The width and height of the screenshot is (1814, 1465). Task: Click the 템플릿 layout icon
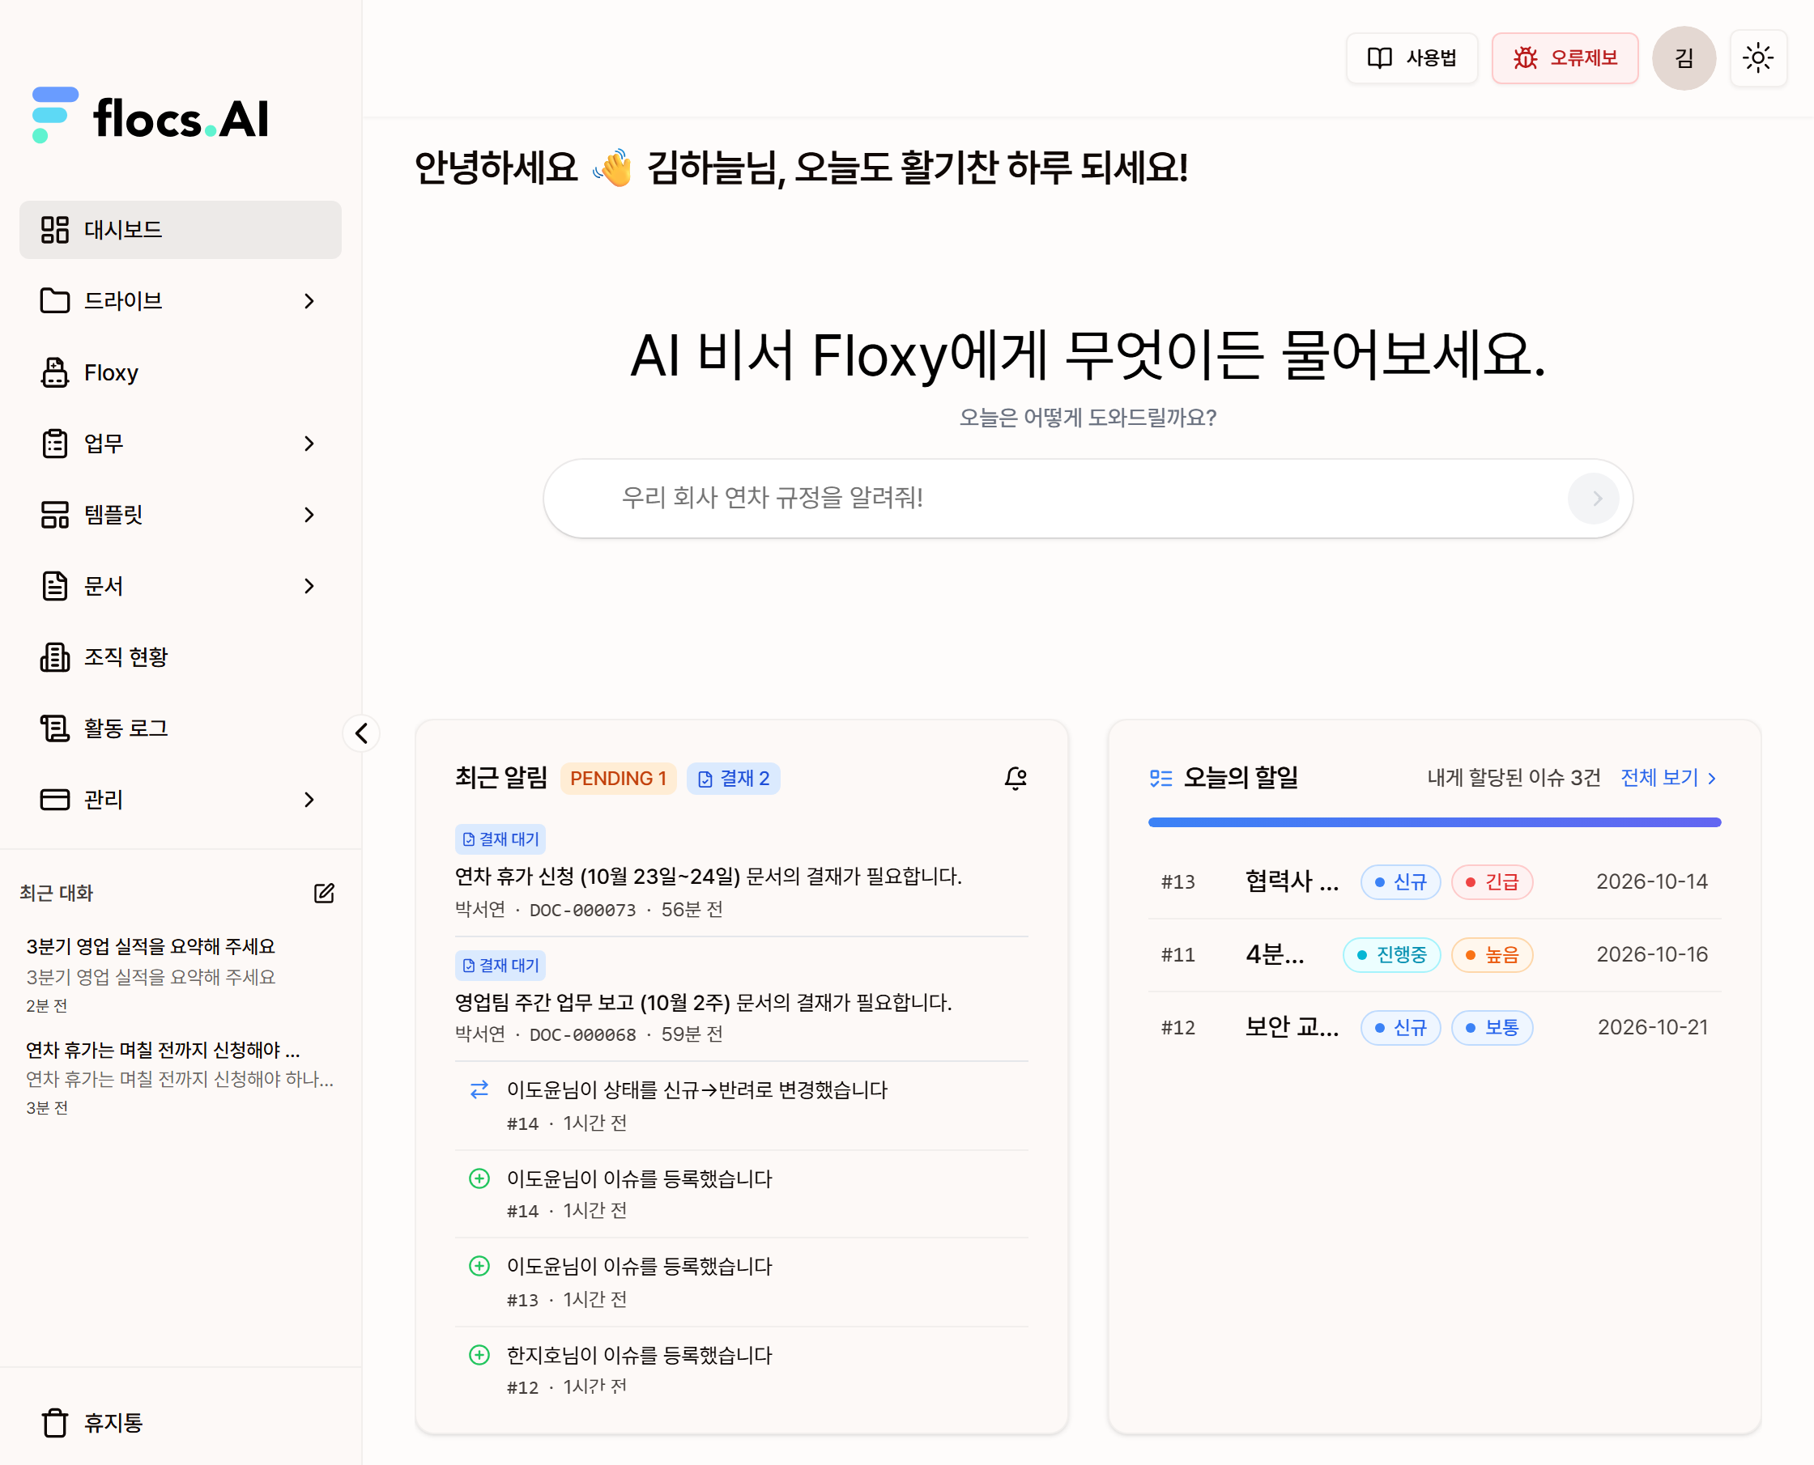pyautogui.click(x=55, y=514)
